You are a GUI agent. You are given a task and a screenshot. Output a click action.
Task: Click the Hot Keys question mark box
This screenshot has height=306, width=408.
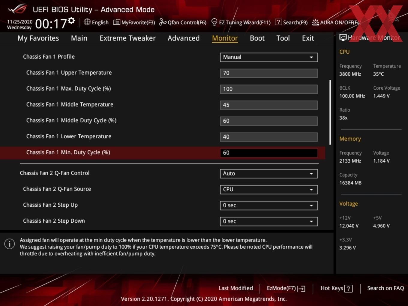[x=348, y=289]
